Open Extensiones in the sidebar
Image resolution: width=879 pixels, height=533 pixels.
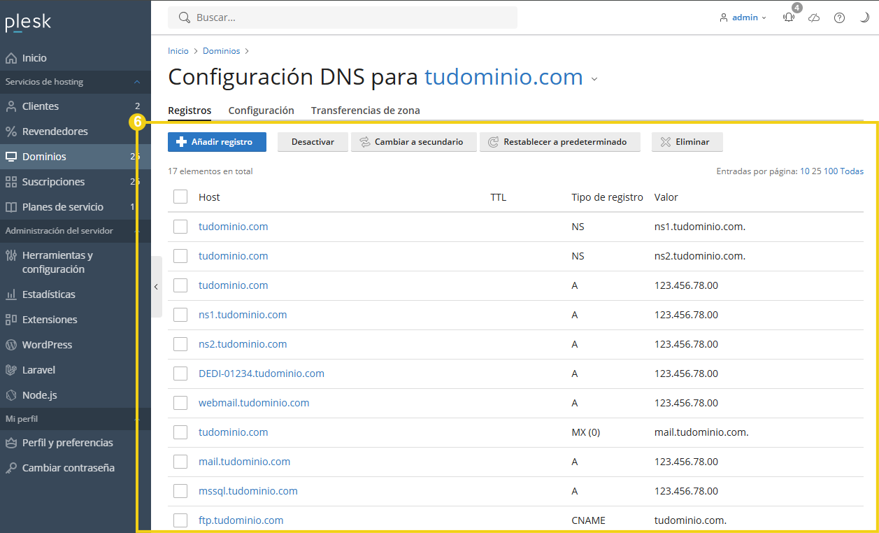tap(75, 320)
